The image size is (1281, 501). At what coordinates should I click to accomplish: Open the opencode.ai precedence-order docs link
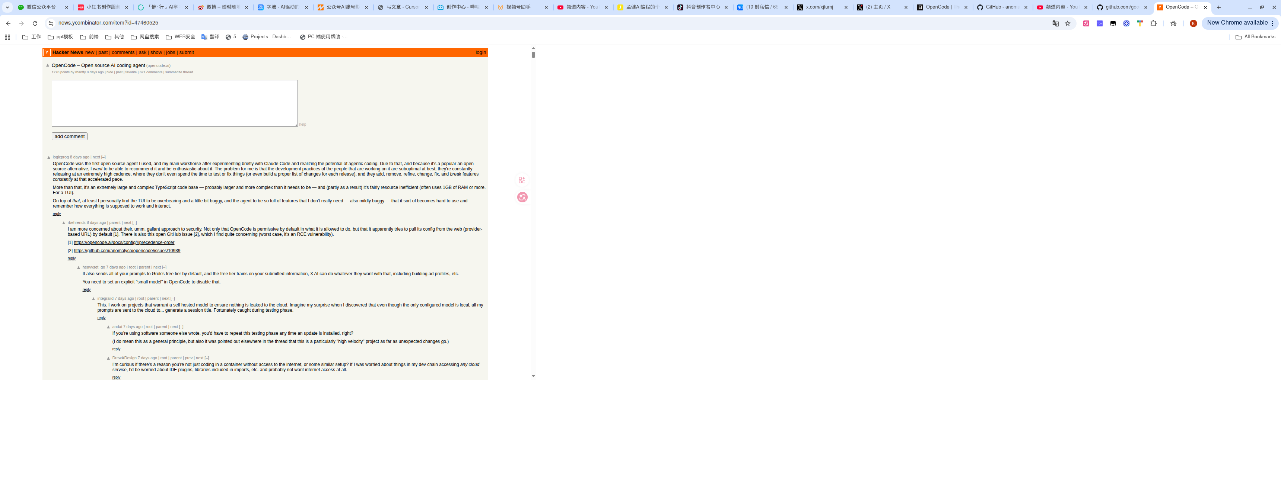coord(124,243)
